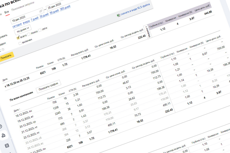
Task: Open the calendar icon in start date field
Action: (41, 11)
